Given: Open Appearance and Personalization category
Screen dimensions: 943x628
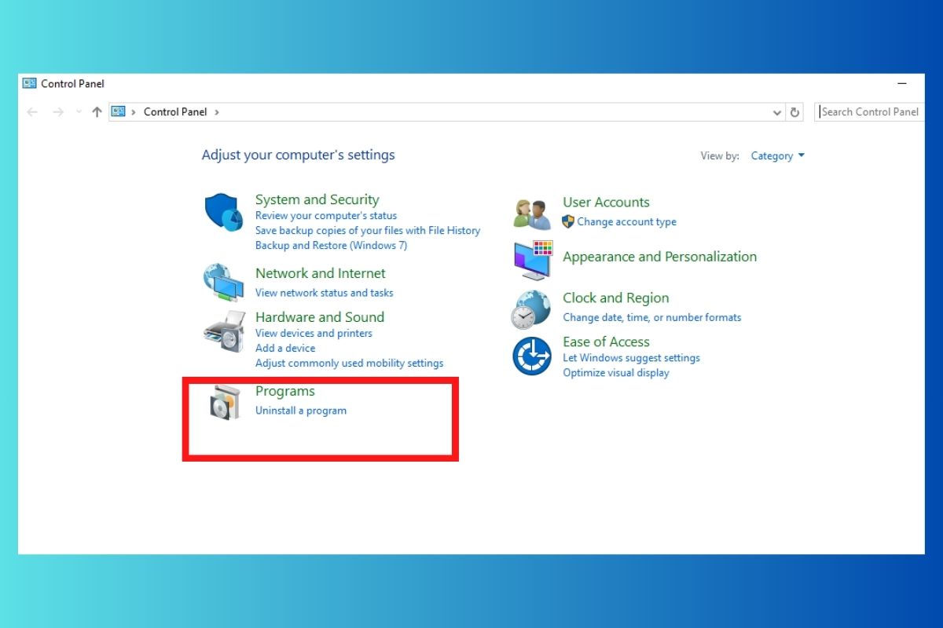Looking at the screenshot, I should coord(660,257).
